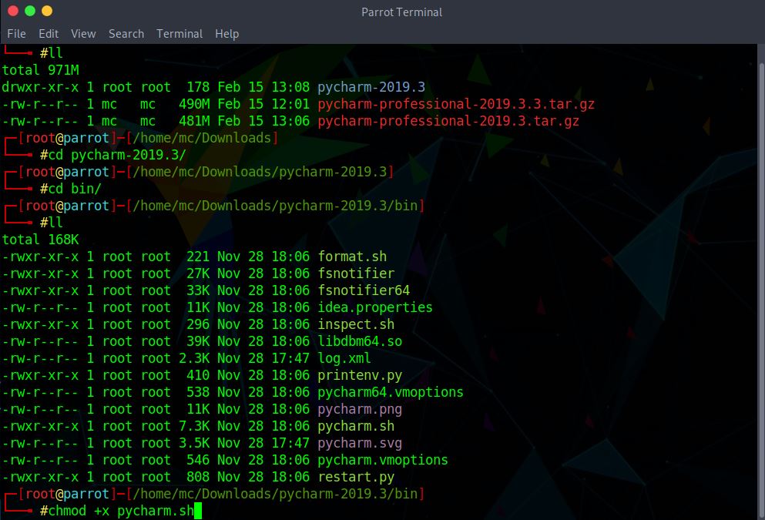The height and width of the screenshot is (520, 765).
Task: Click the libdbm64.so file name
Action: pos(360,341)
